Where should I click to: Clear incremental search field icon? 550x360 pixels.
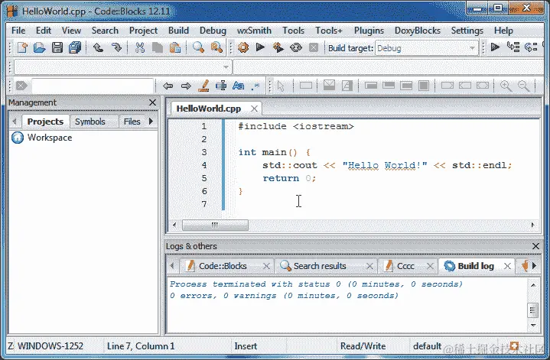click(21, 86)
